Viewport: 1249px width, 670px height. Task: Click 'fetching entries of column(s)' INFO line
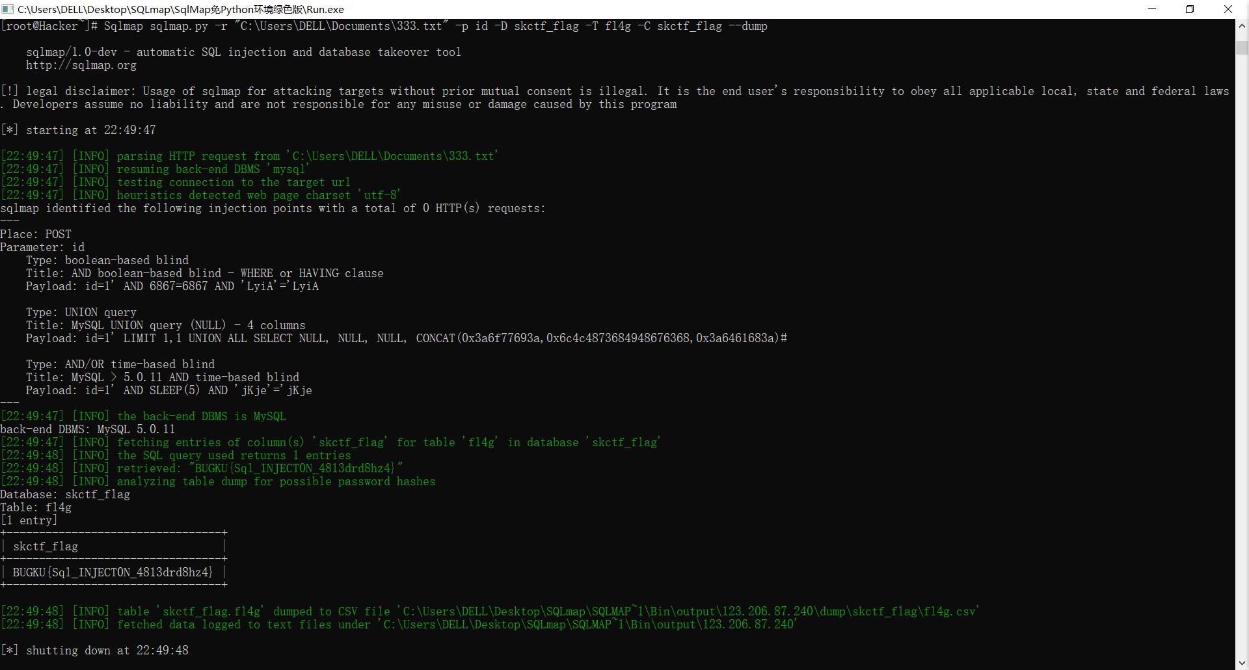(x=330, y=442)
